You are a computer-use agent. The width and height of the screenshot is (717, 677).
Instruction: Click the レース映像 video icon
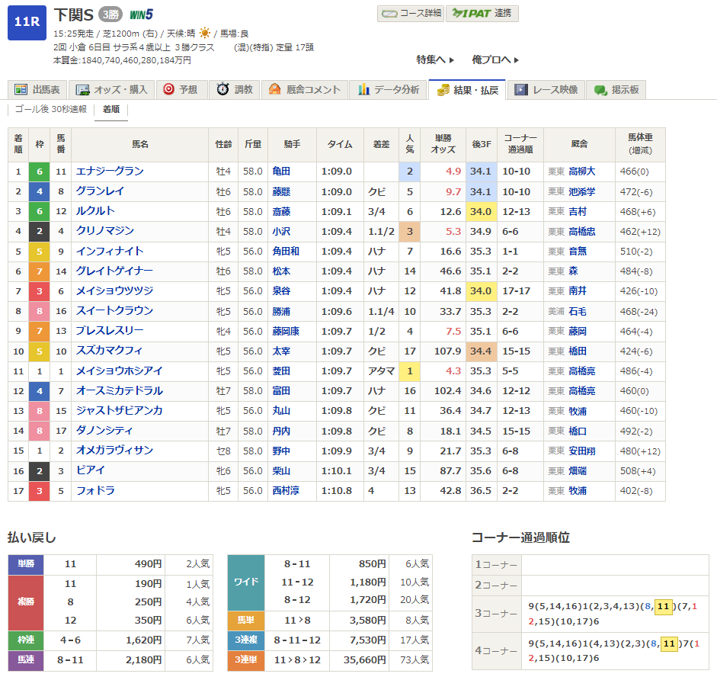pos(520,90)
